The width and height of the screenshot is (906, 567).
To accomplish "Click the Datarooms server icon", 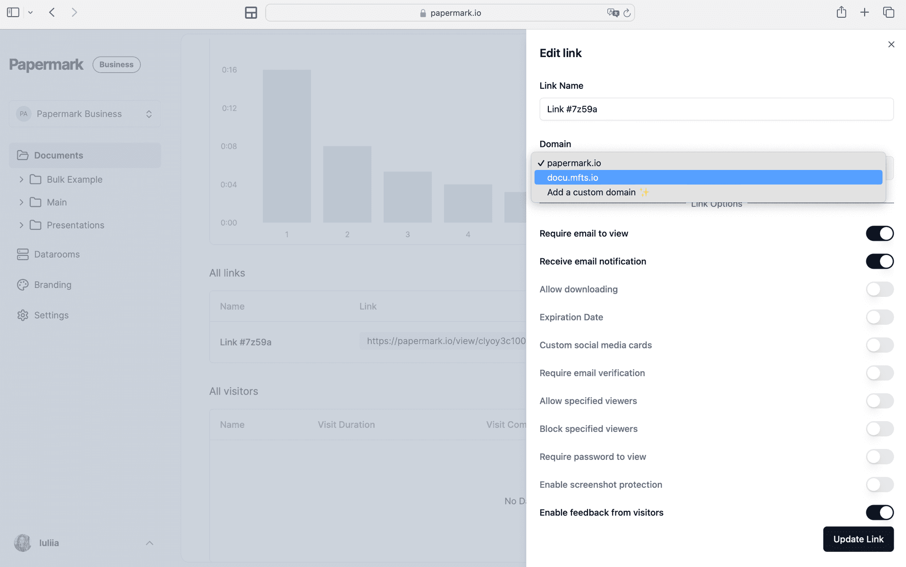I will tap(23, 254).
